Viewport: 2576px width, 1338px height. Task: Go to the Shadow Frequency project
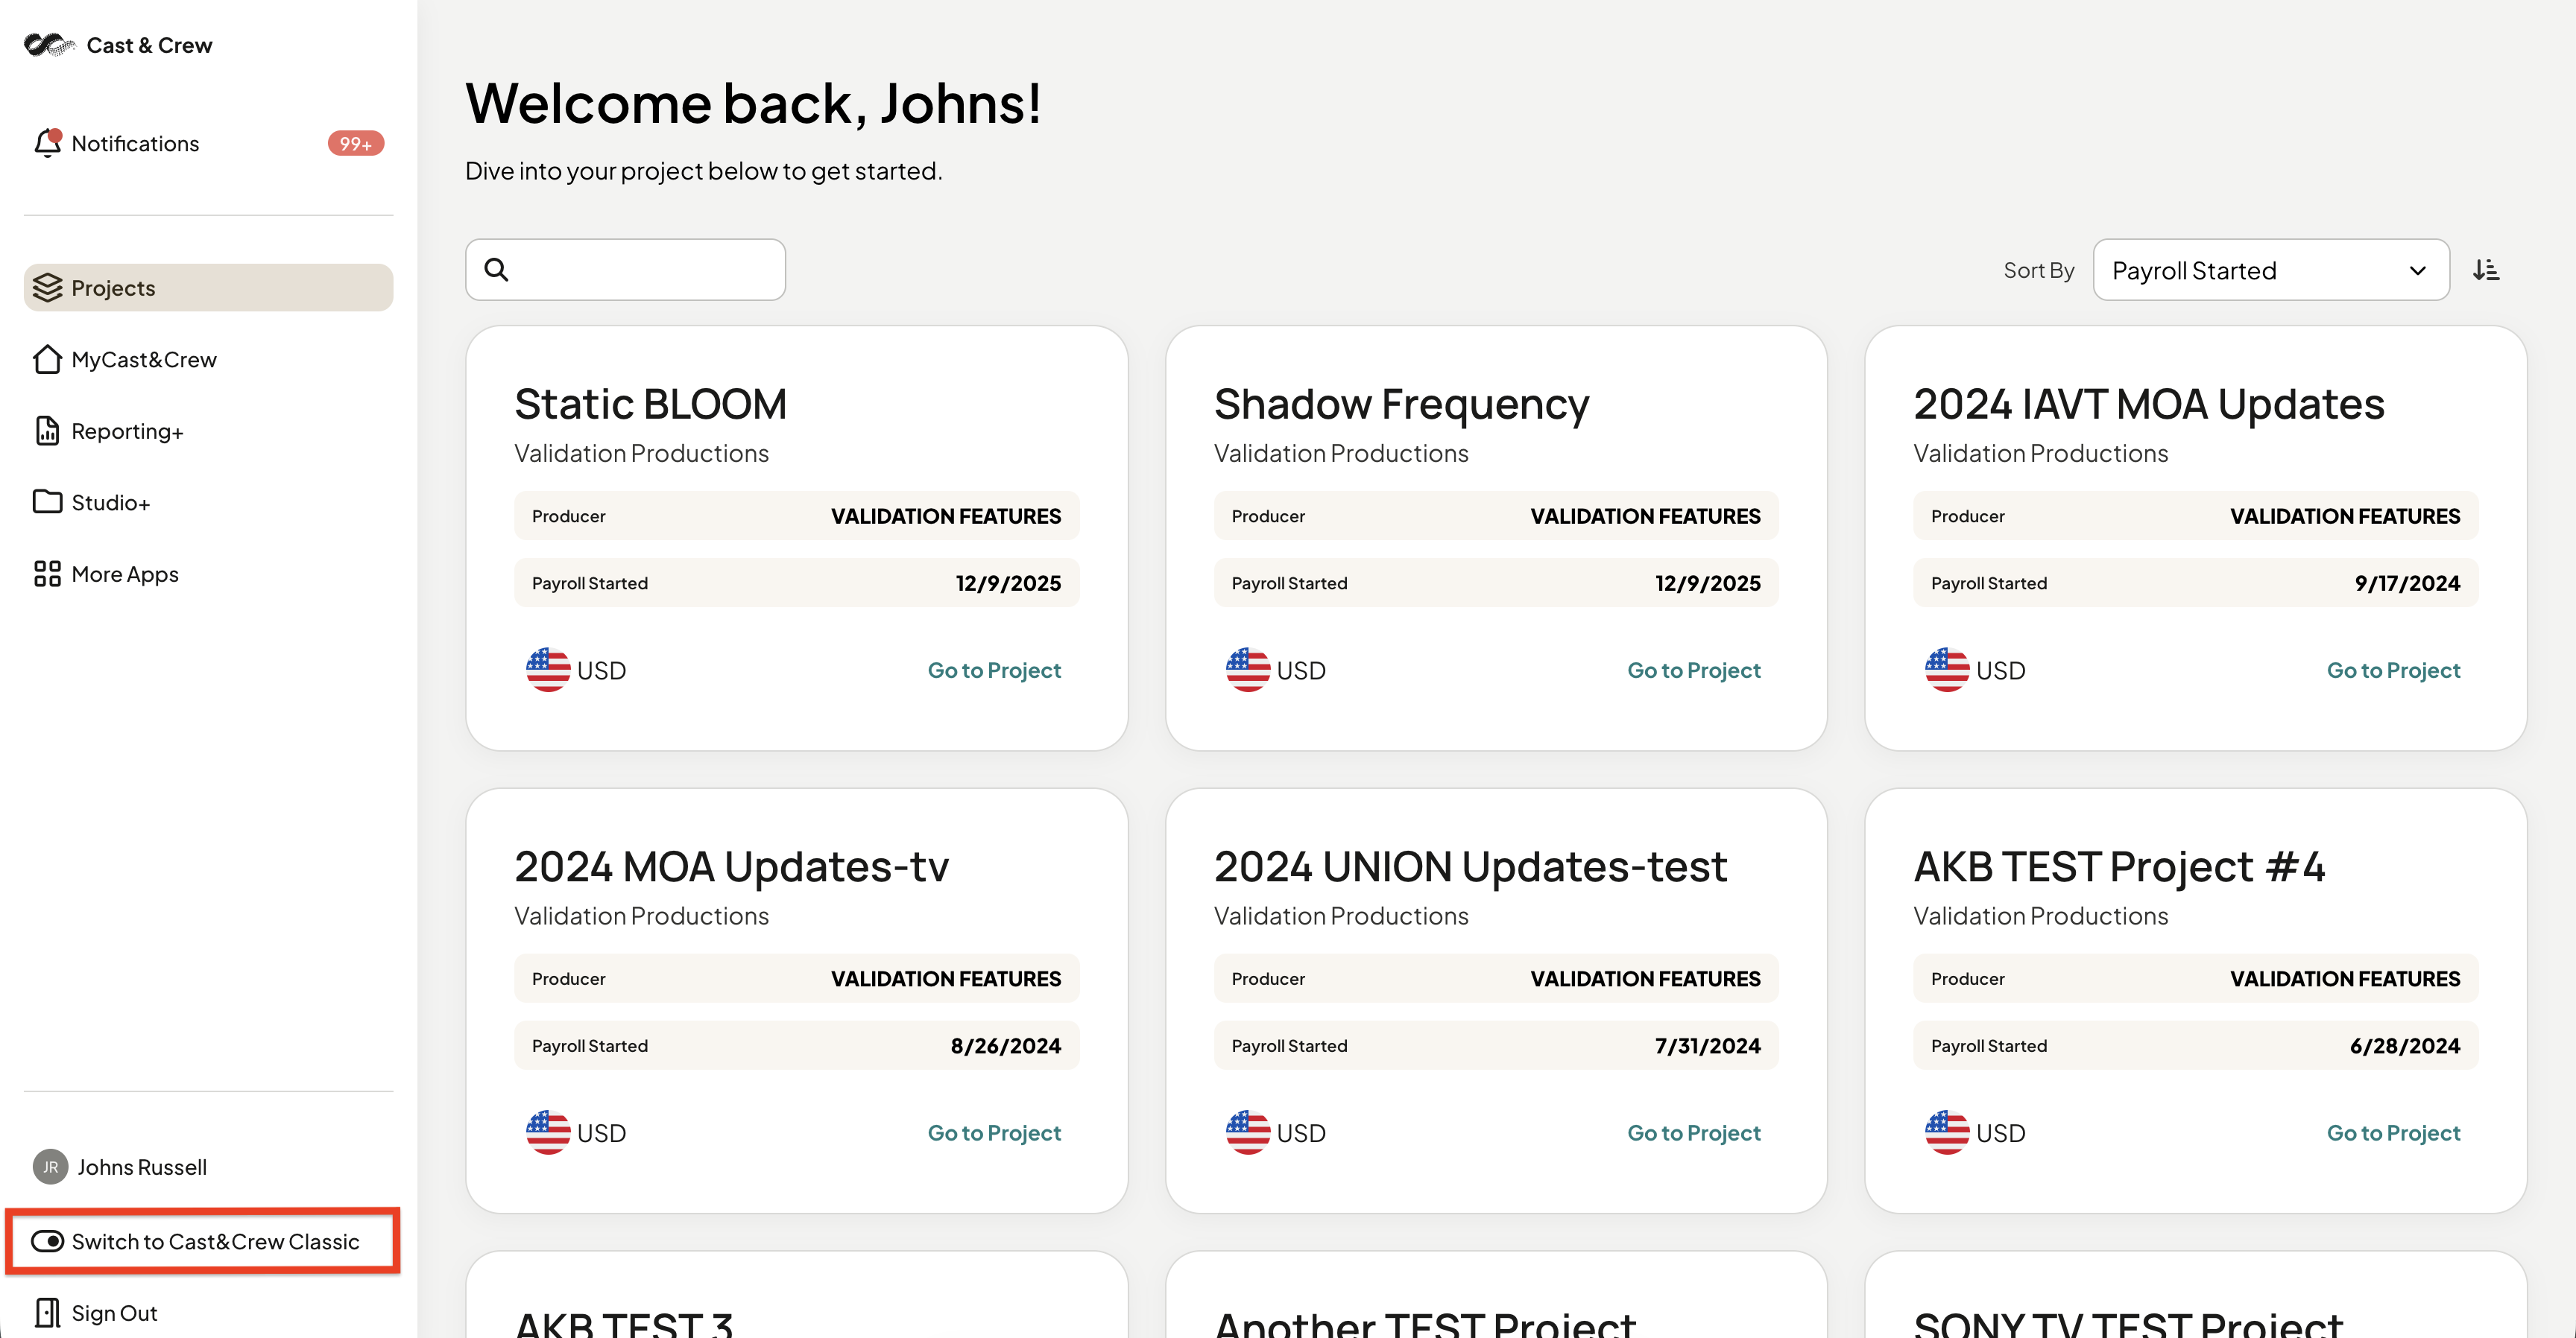(1694, 670)
